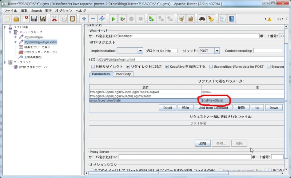The height and width of the screenshot is (178, 291).
Task: Click the Paste clipboard icon
Action: tap(72, 19)
